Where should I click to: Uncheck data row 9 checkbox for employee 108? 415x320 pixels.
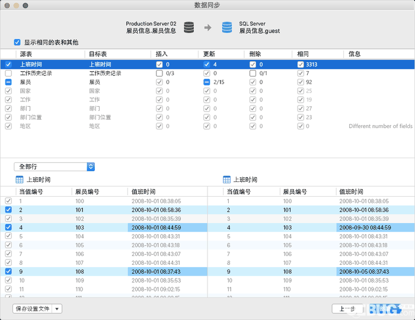[x=8, y=271]
